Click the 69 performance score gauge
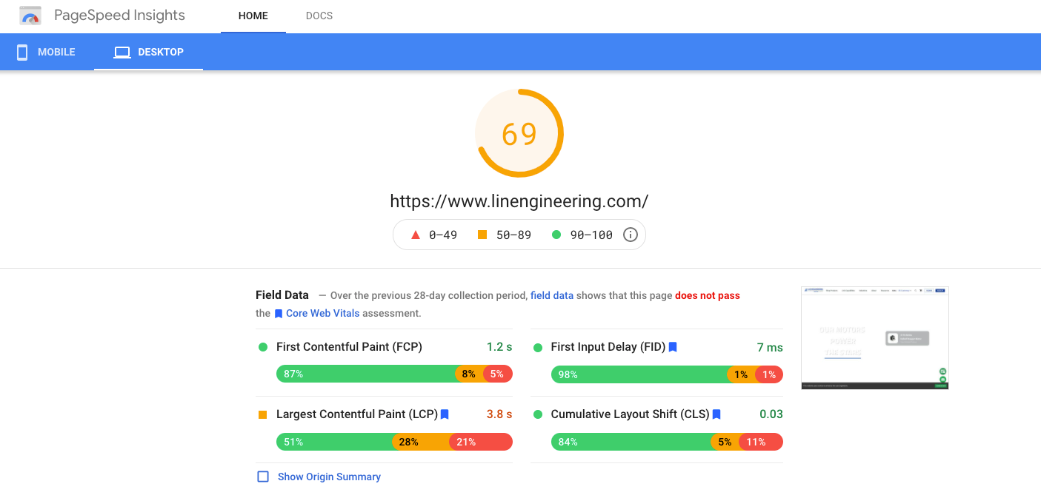Viewport: 1041px width, 498px height. pos(519,133)
